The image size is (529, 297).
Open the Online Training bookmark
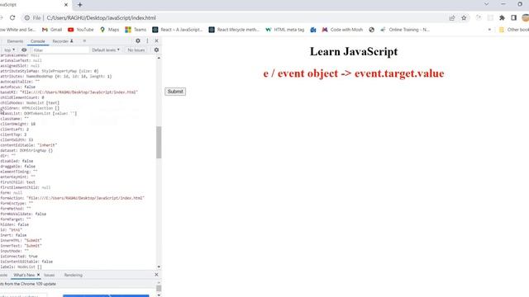(405, 30)
